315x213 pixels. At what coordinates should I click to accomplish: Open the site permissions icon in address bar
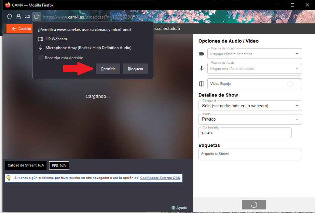point(28,17)
